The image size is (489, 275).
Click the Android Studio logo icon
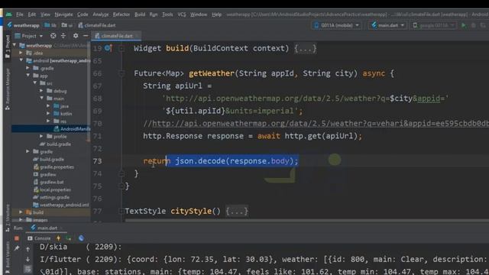(x=8, y=15)
